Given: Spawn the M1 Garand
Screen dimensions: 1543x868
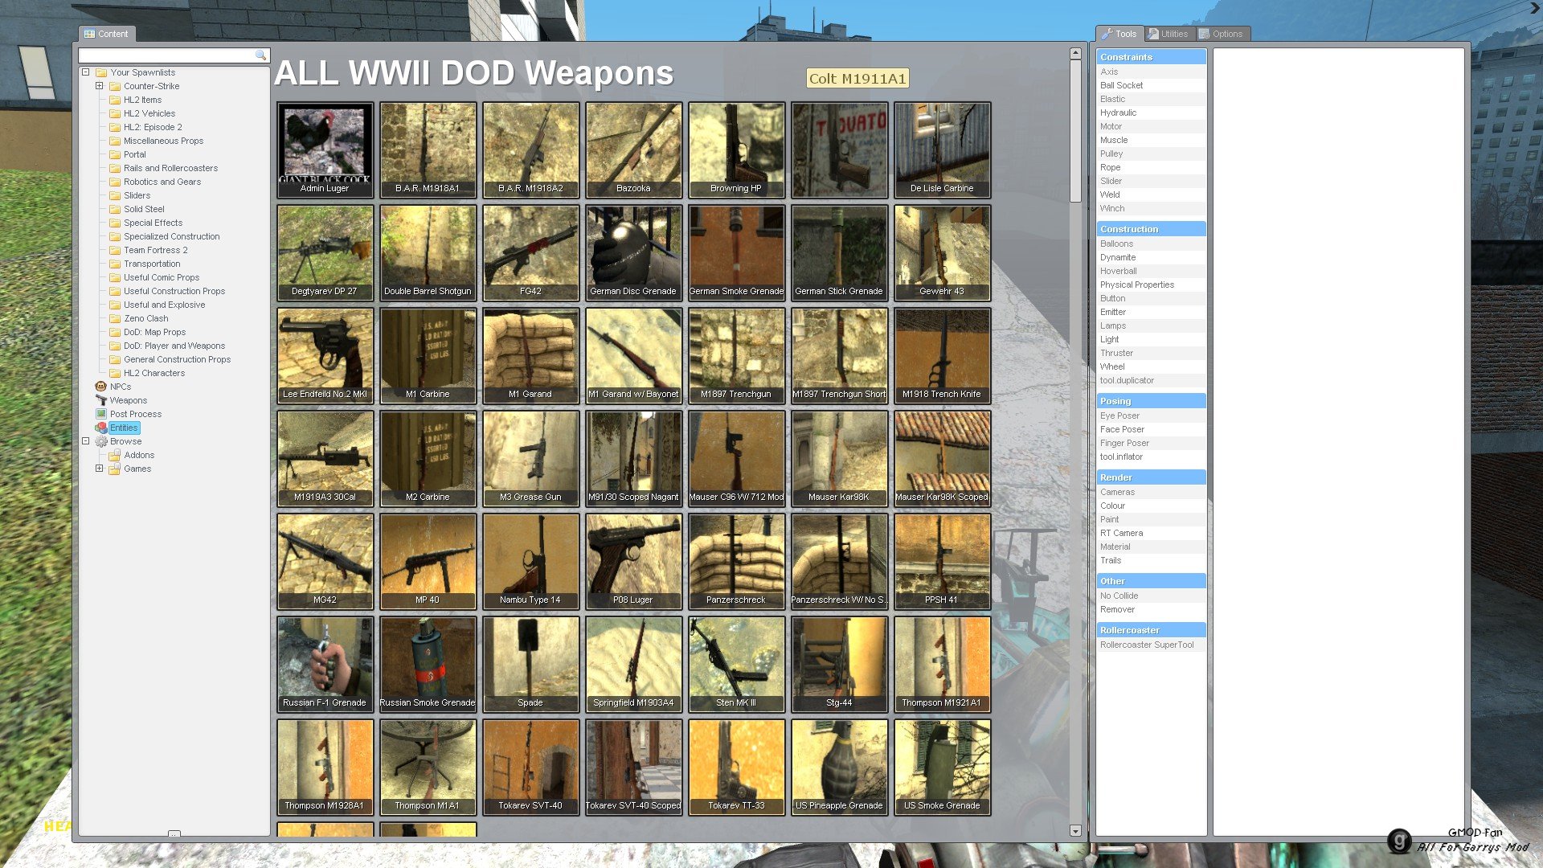Looking at the screenshot, I should pos(530,355).
